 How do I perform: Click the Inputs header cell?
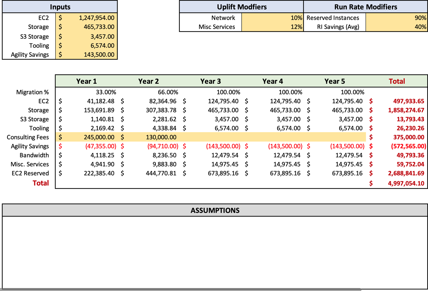(x=60, y=7)
